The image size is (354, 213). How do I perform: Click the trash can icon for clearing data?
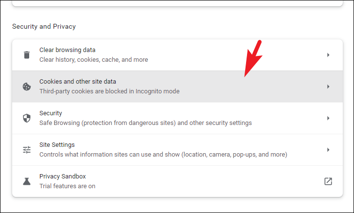[27, 55]
